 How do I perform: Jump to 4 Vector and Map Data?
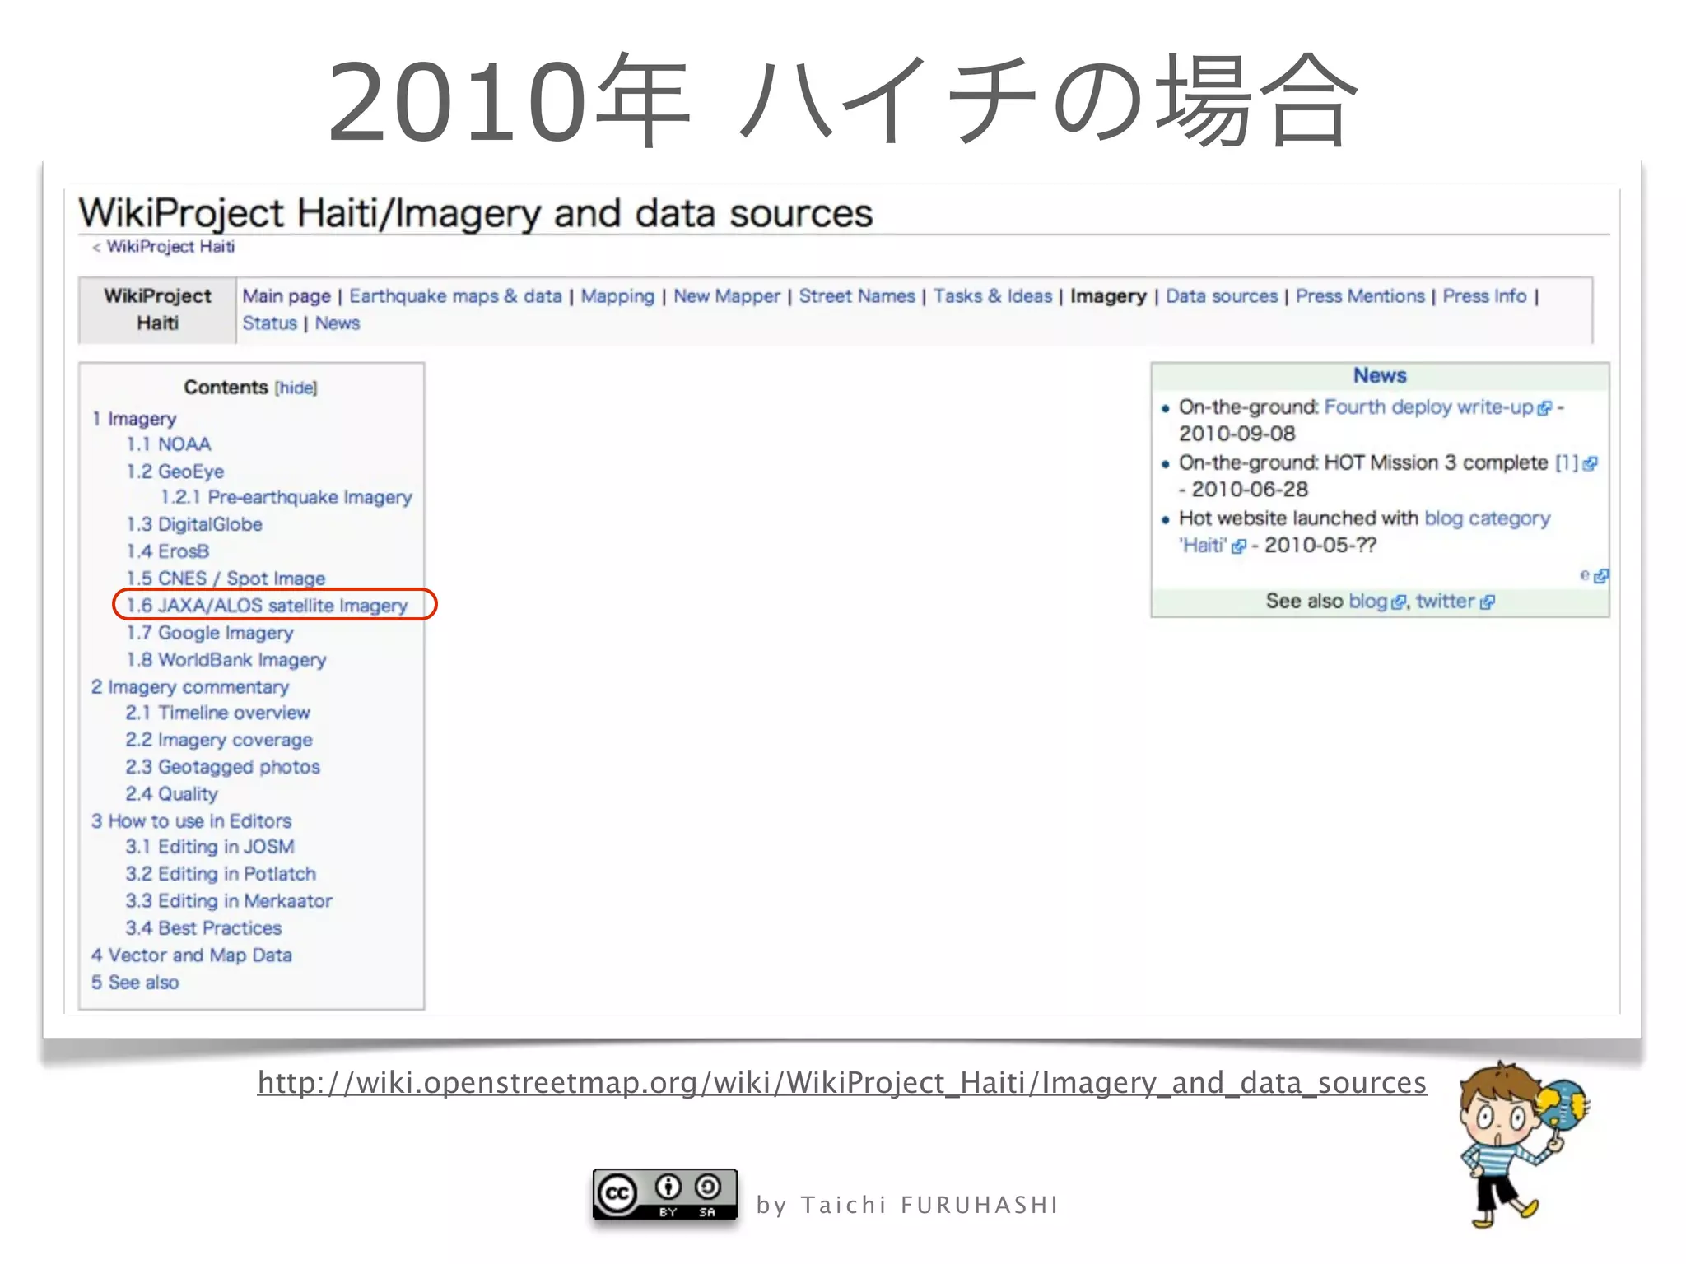point(192,955)
